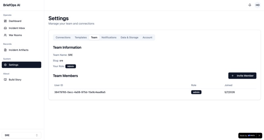Open Dashboard from the sidebar
The image size is (264, 140).
[x=21, y=21]
